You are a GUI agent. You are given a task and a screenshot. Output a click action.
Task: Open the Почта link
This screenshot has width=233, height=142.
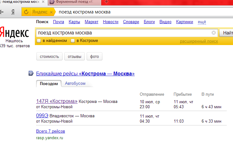click(x=58, y=22)
